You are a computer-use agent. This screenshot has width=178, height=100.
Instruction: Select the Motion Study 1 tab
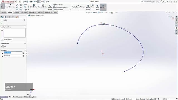pos(29,97)
